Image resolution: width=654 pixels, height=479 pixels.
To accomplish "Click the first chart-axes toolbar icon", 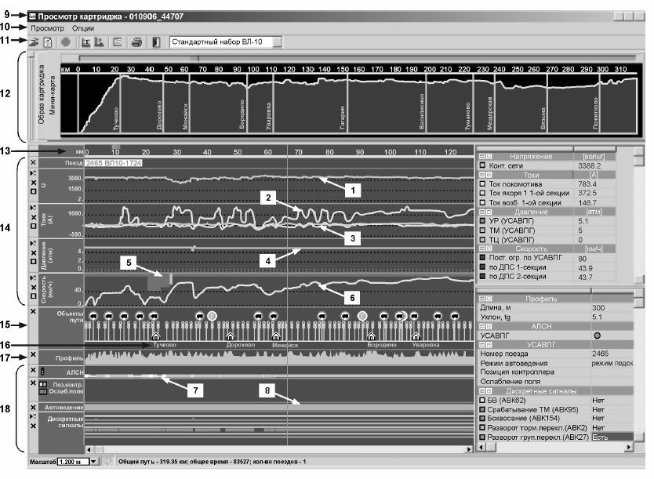I will click(x=86, y=42).
